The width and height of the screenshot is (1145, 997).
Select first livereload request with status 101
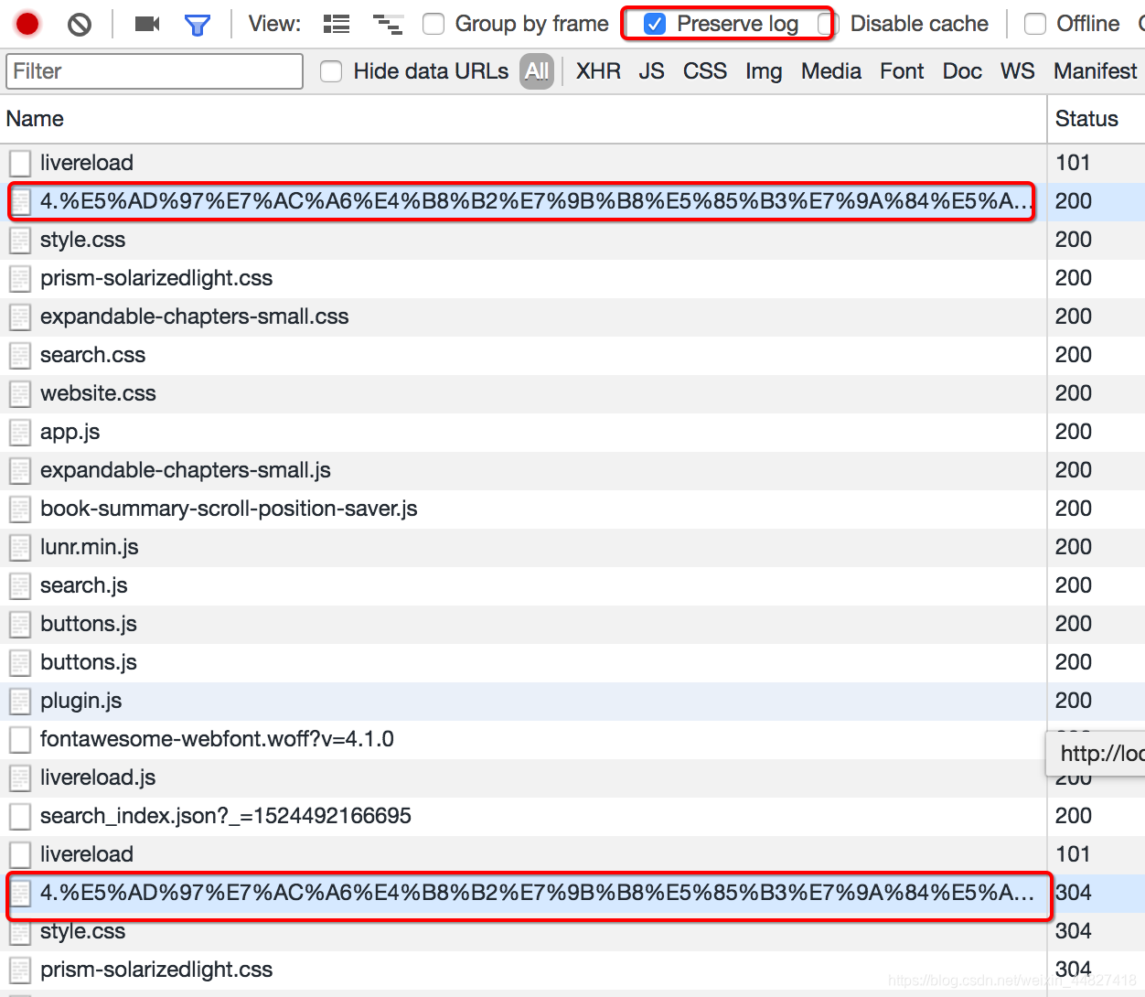tap(572, 163)
